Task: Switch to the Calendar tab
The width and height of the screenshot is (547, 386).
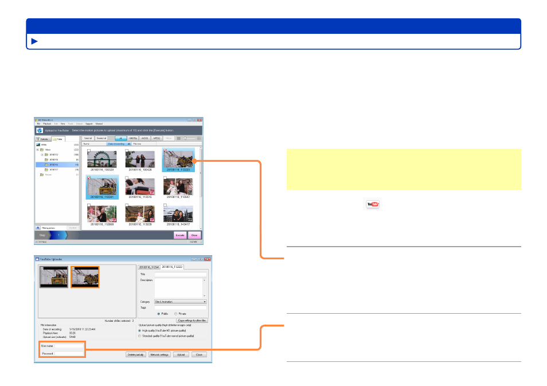Action: tap(43, 139)
